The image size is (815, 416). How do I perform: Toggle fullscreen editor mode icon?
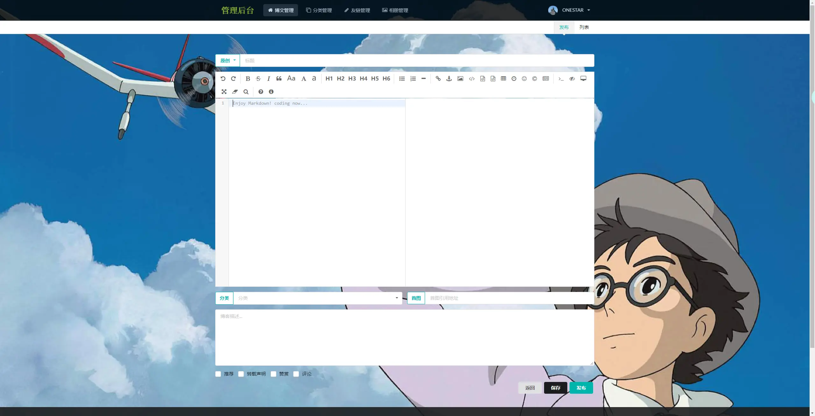(224, 92)
